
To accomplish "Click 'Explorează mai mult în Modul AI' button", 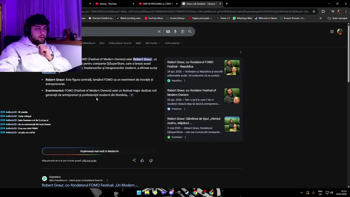I will coord(100,151).
